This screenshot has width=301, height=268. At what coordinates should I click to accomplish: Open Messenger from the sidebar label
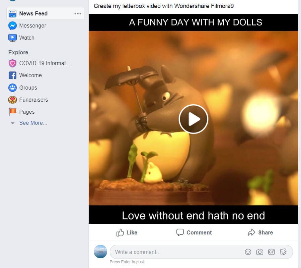coord(32,26)
